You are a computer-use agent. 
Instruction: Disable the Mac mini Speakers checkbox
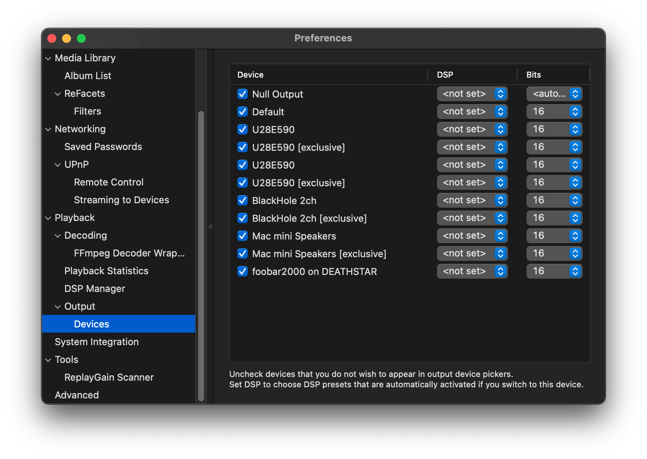243,236
